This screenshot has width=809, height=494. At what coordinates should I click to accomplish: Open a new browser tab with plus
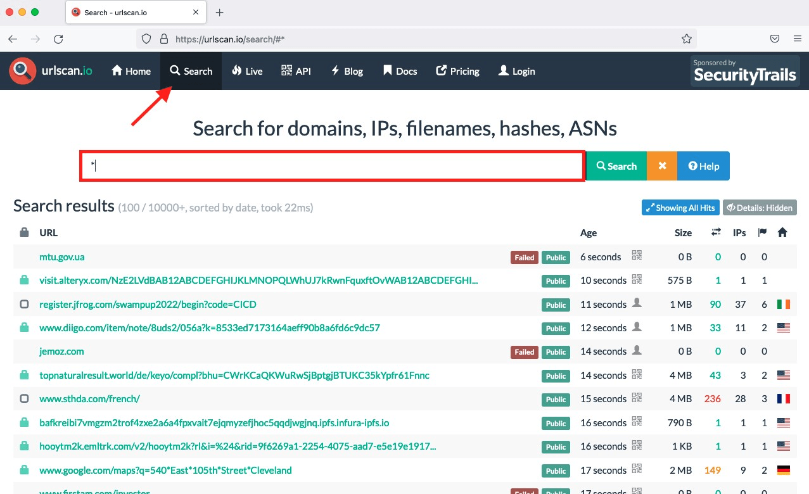coord(220,13)
